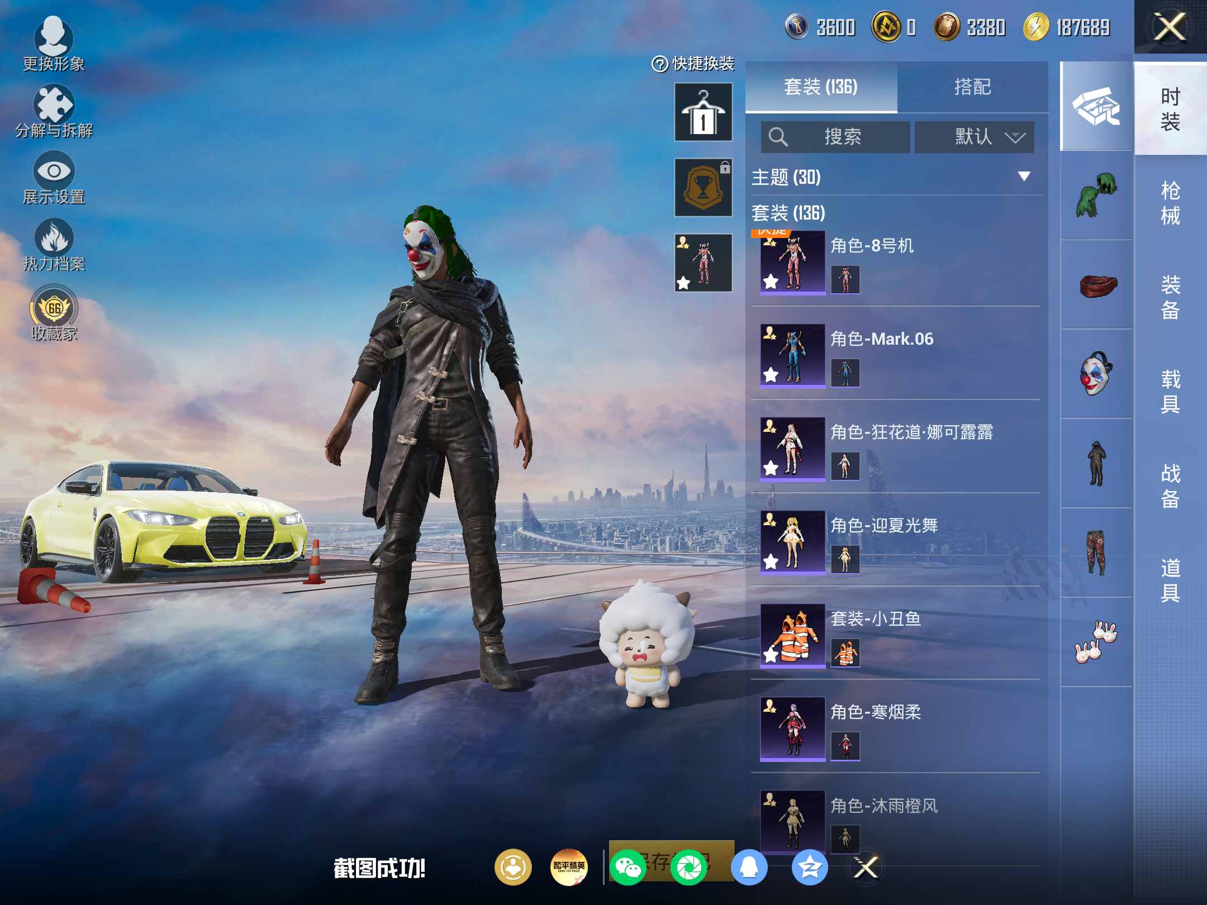
Task: Close the wardrobe with top-right X
Action: click(1170, 27)
